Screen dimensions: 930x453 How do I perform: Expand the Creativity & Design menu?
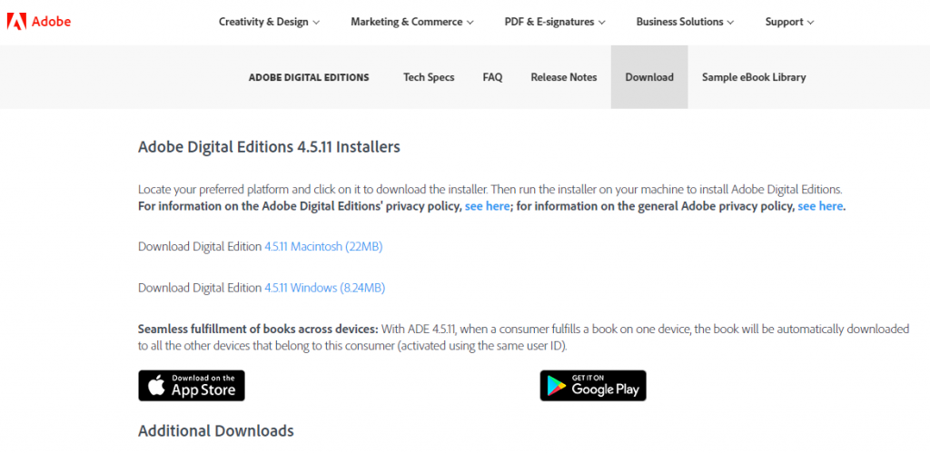269,22
